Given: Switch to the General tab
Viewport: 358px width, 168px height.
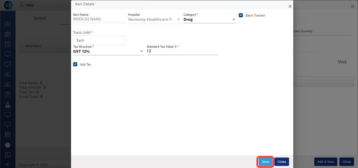Looking at the screenshot, I should tap(40, 18).
